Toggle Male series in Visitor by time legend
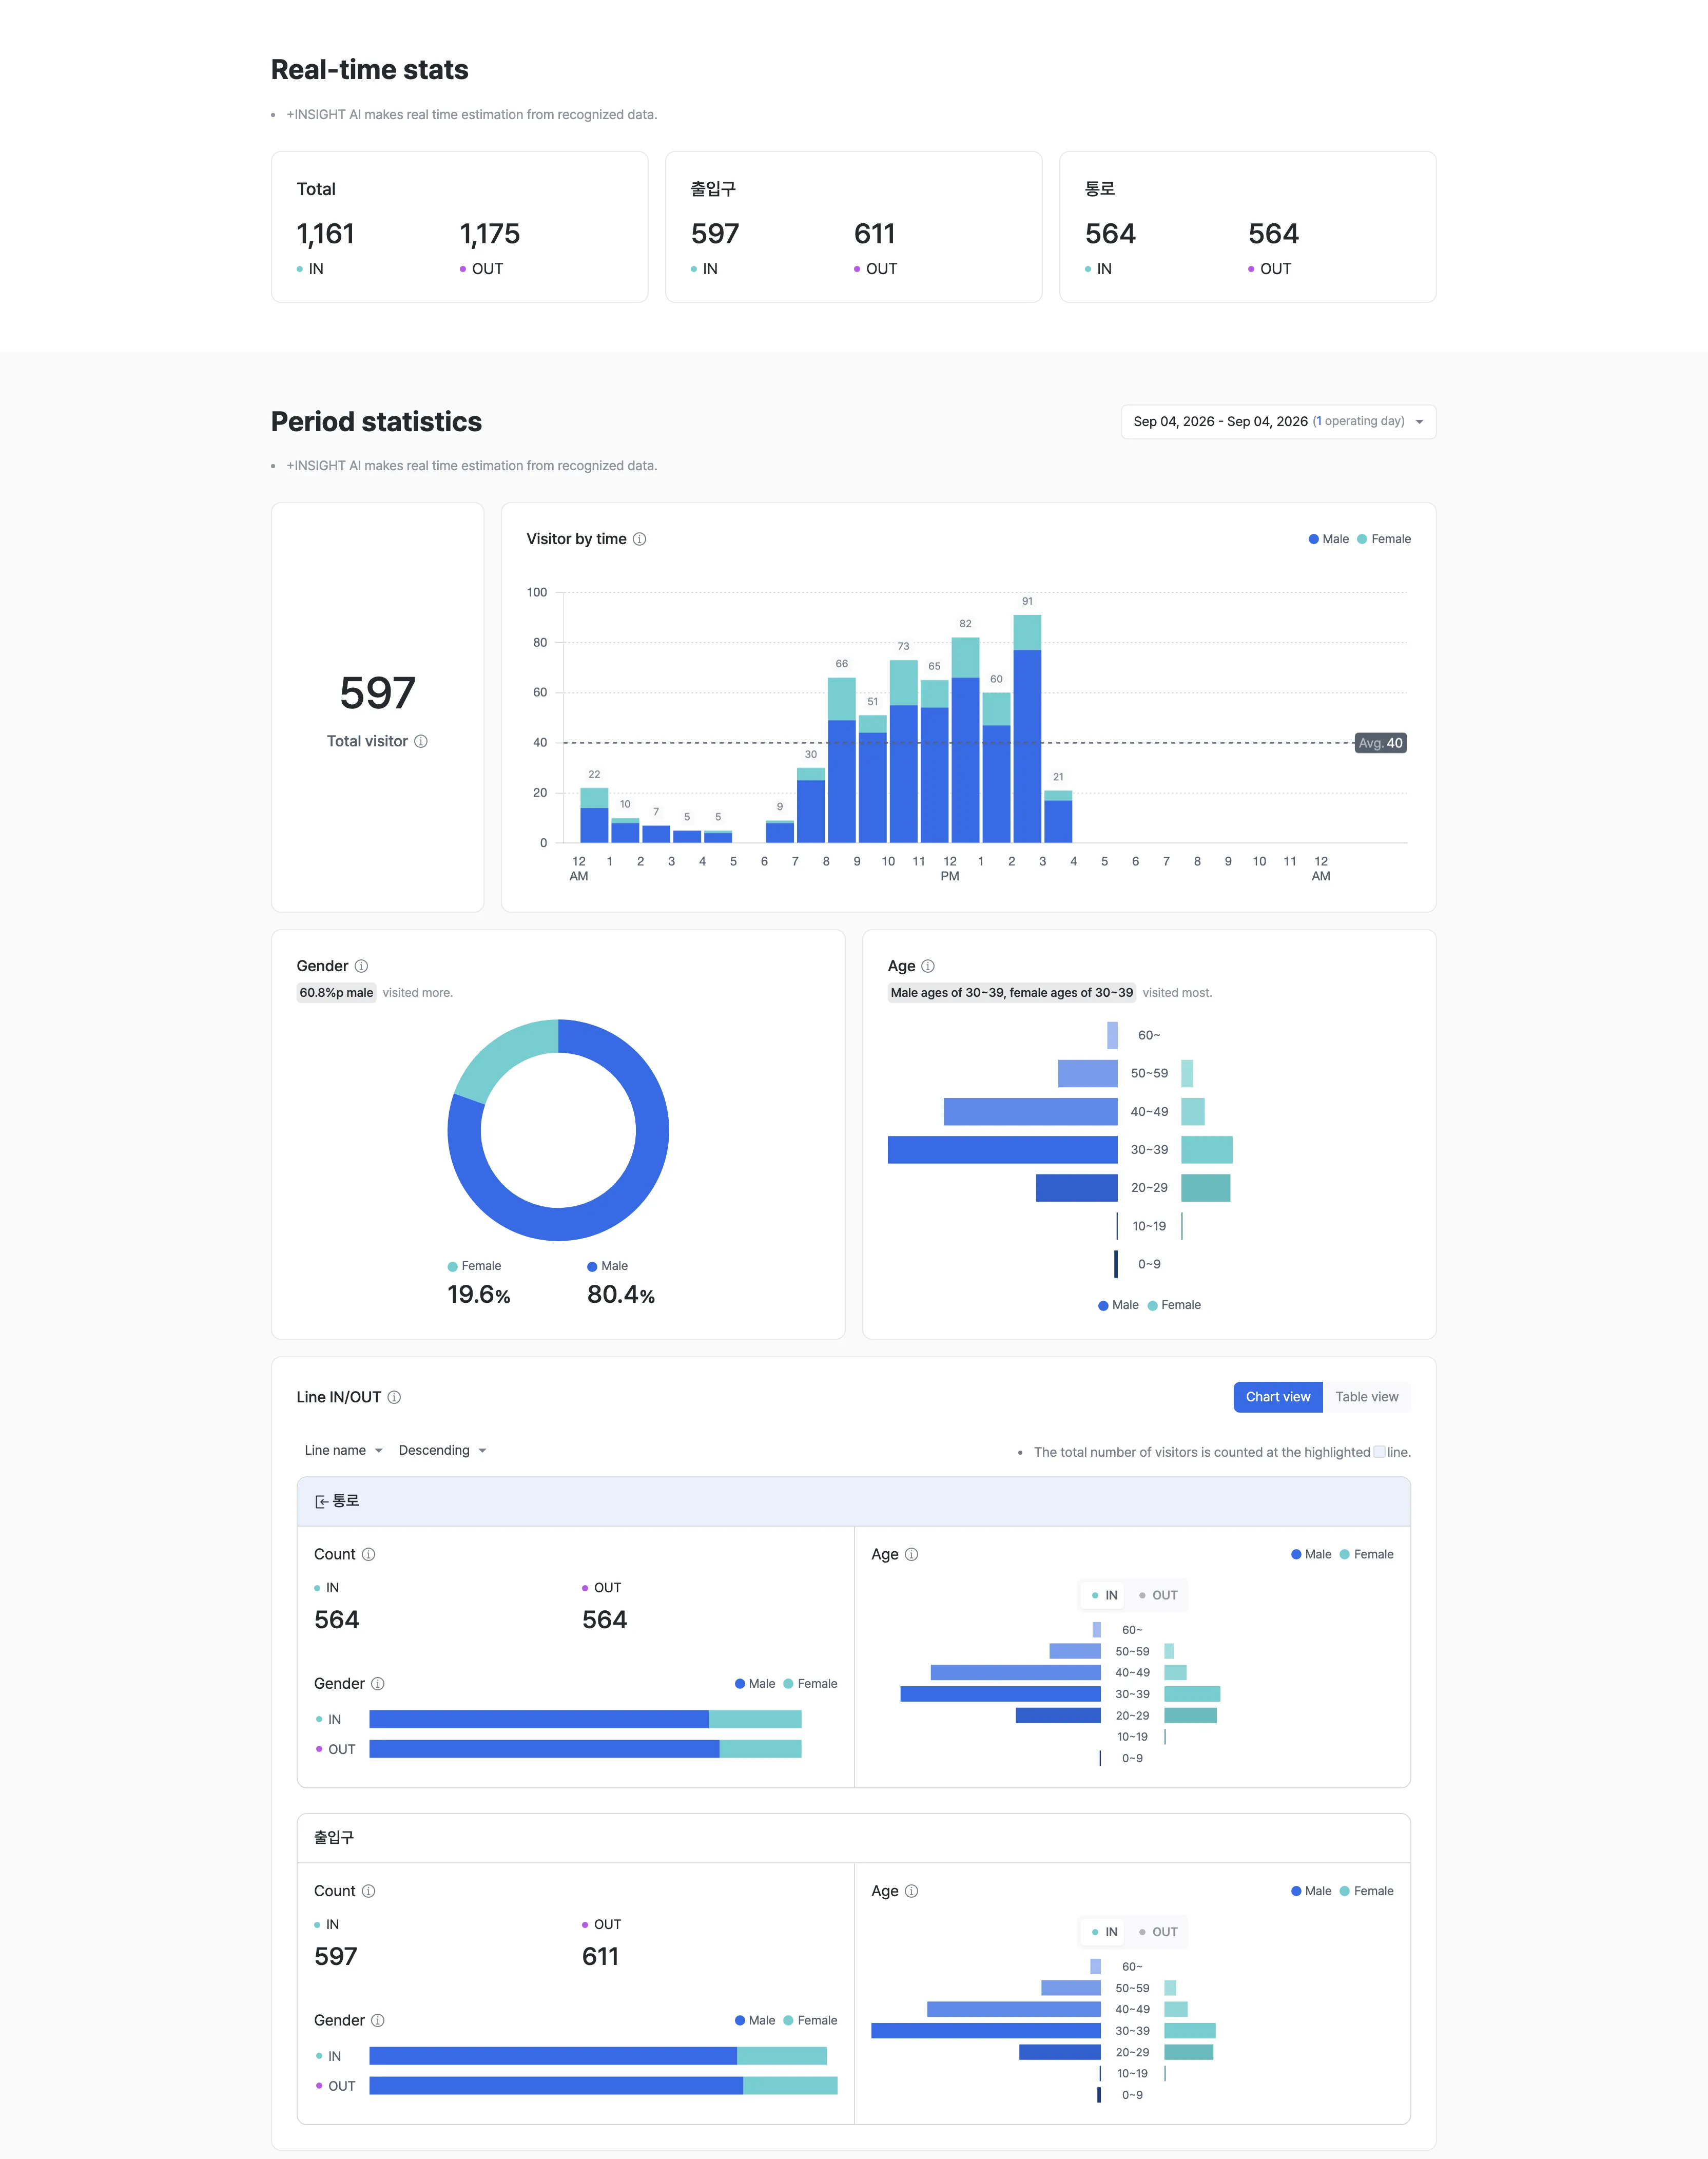This screenshot has height=2159, width=1708. point(1328,539)
